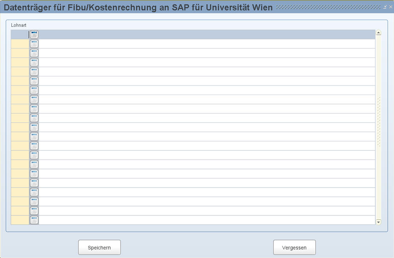
Task: Open Lohnart value list icon in fourth row
Action: coord(34,62)
